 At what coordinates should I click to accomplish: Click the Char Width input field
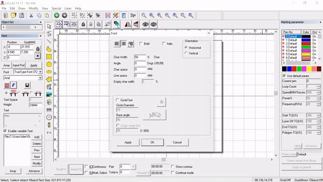[x=140, y=57]
